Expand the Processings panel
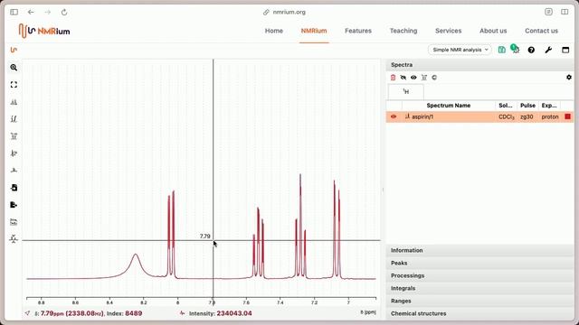Image resolution: width=579 pixels, height=325 pixels. click(x=479, y=275)
